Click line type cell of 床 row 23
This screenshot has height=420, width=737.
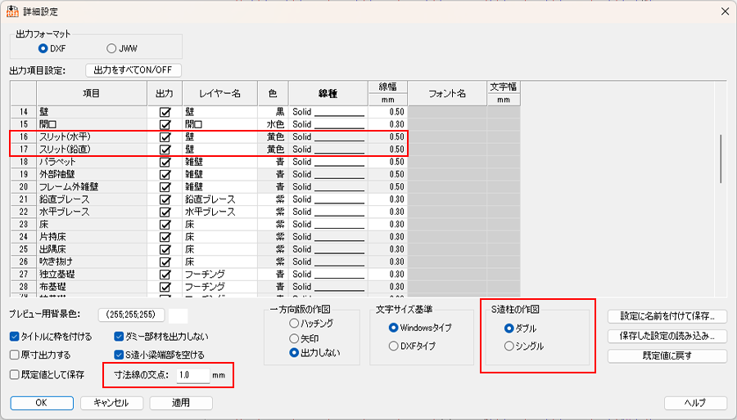coord(328,225)
